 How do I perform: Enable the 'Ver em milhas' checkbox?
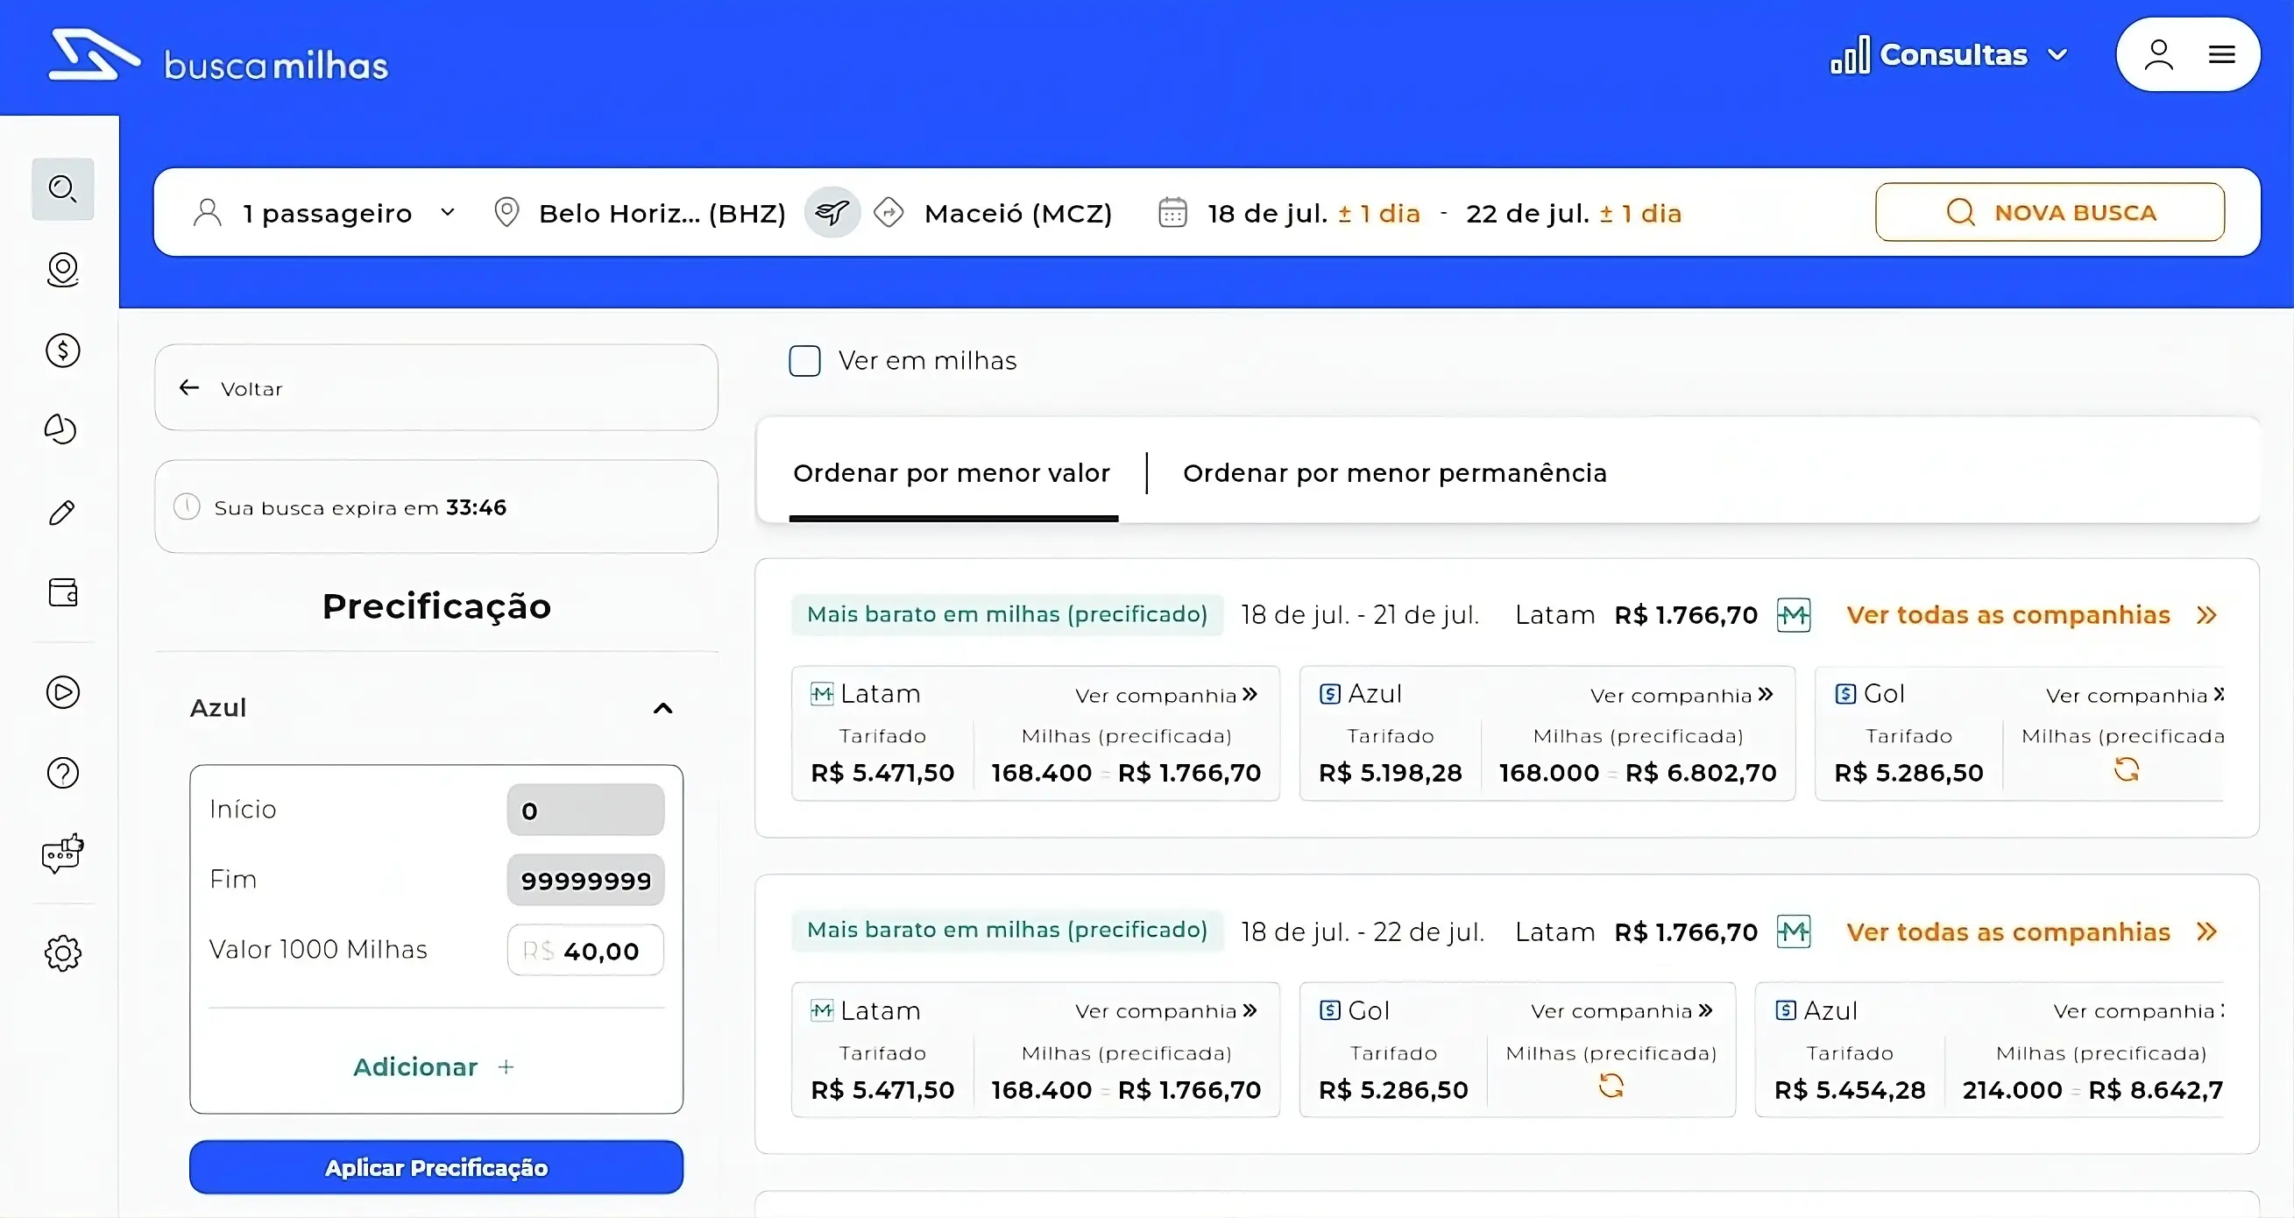click(x=804, y=362)
